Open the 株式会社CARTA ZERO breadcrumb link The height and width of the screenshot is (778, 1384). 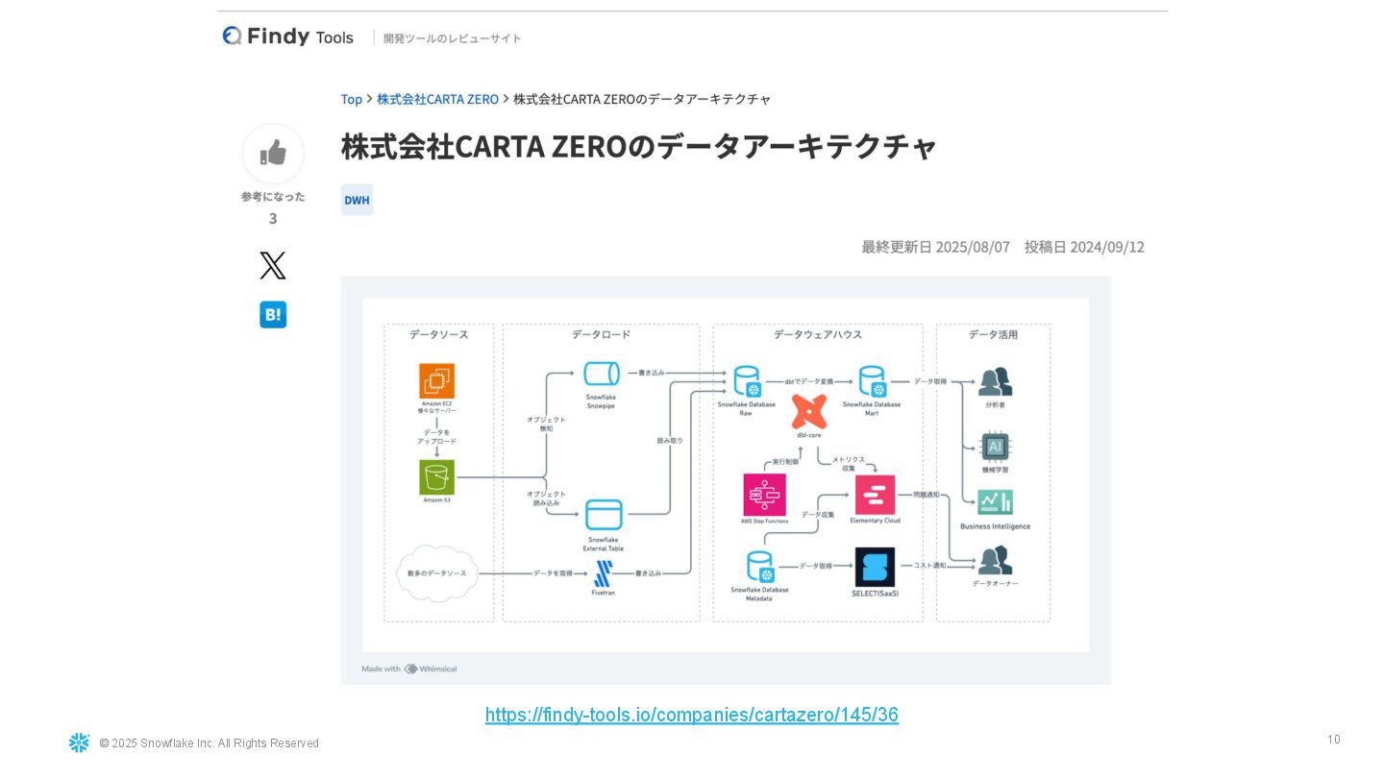pyautogui.click(x=437, y=99)
